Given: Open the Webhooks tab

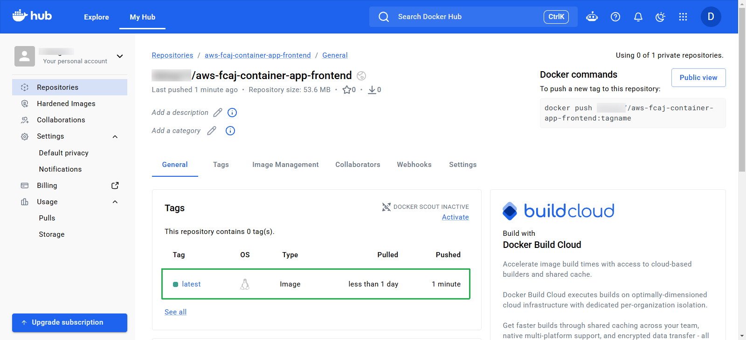Looking at the screenshot, I should tap(414, 165).
